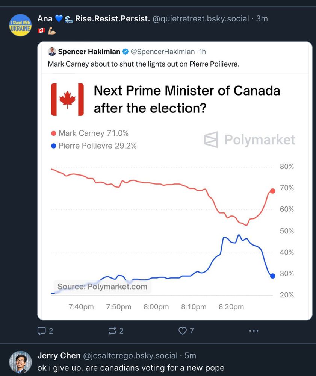Repost Ana's post with the repost icon
The width and height of the screenshot is (316, 376).
coord(112,331)
